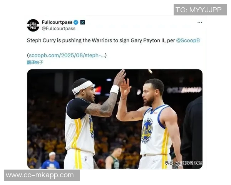Open the Fullcourtpass profile avatar
Image resolution: width=231 pixels, height=185 pixels.
(x=33, y=25)
